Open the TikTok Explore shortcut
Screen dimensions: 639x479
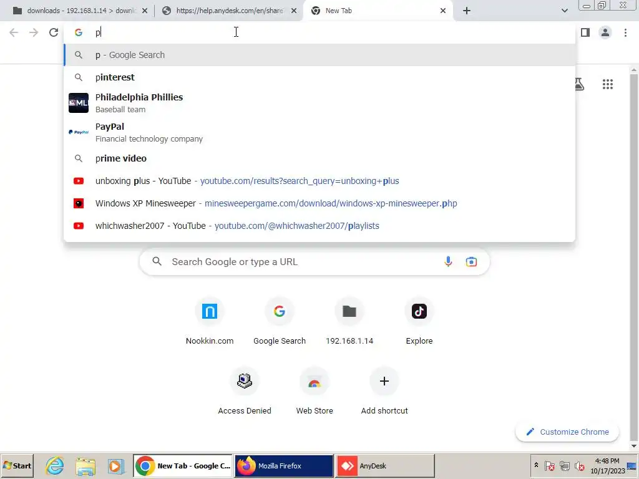pyautogui.click(x=419, y=322)
